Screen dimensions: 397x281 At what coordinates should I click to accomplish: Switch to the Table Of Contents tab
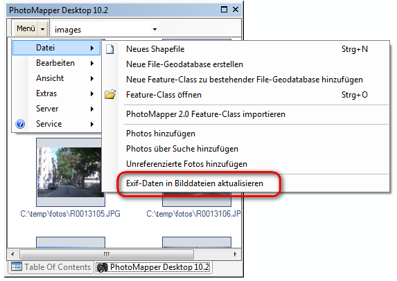coord(51,267)
